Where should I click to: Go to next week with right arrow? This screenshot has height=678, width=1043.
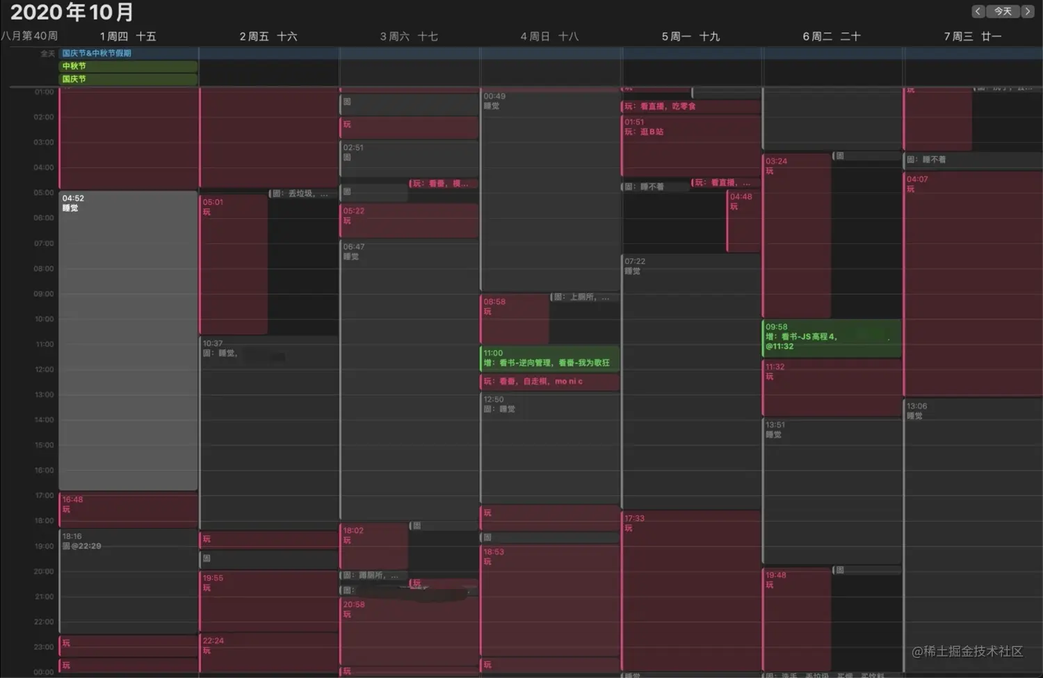[1027, 11]
